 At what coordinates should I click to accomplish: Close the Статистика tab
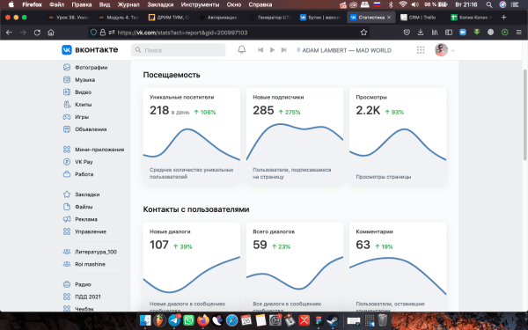(389, 18)
